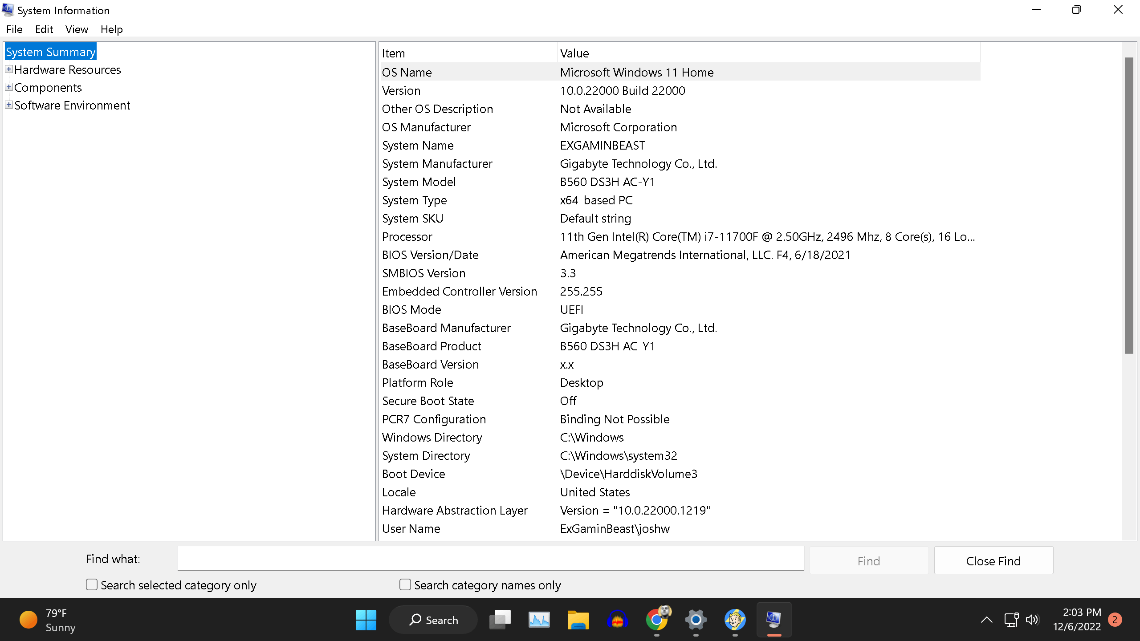1140x641 pixels.
Task: Check the 79°F Sunny weather widget
Action: pyautogui.click(x=47, y=619)
